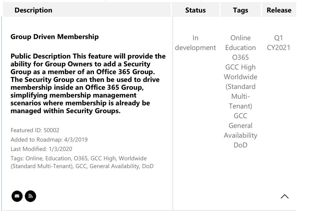Sort by the Description column header

[33, 10]
